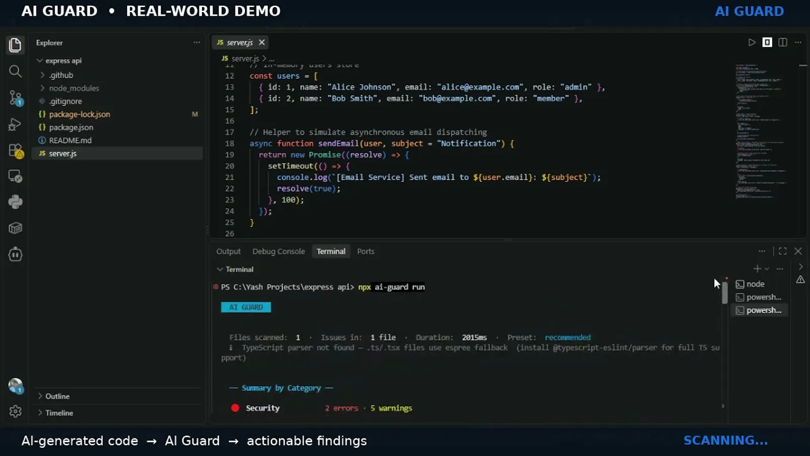
Task: Switch to the Ports tab
Action: pos(366,251)
